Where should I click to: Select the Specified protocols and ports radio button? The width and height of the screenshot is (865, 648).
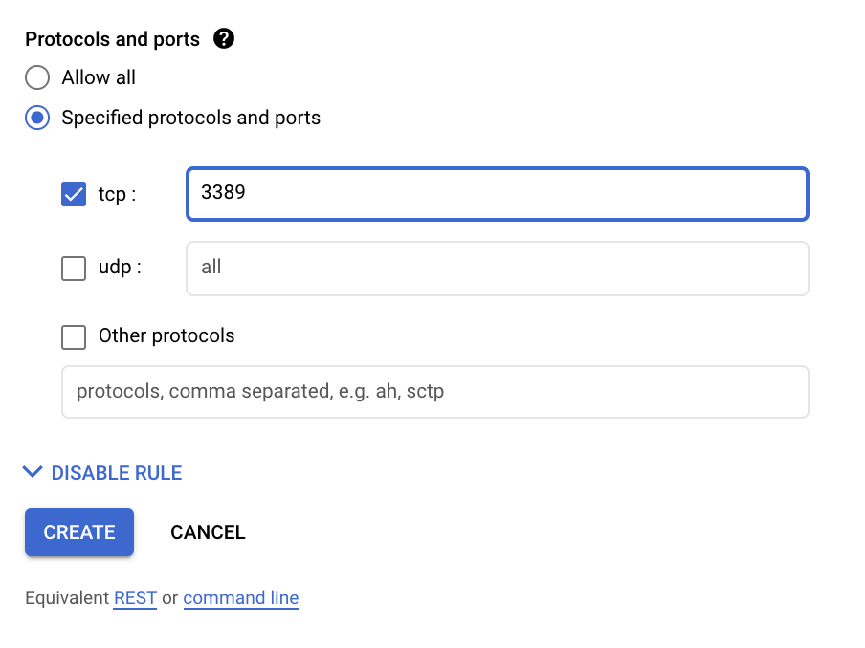point(37,119)
